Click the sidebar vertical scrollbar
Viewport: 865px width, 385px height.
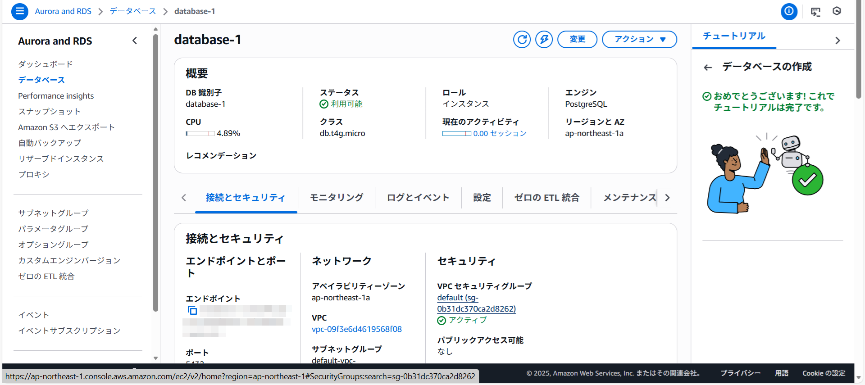[x=155, y=171]
